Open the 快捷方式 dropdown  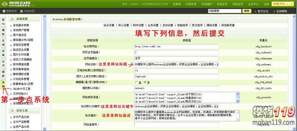[x=281, y=4]
